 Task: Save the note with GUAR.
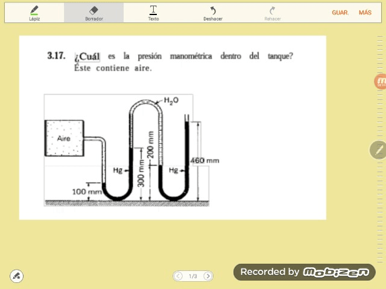[x=340, y=13]
